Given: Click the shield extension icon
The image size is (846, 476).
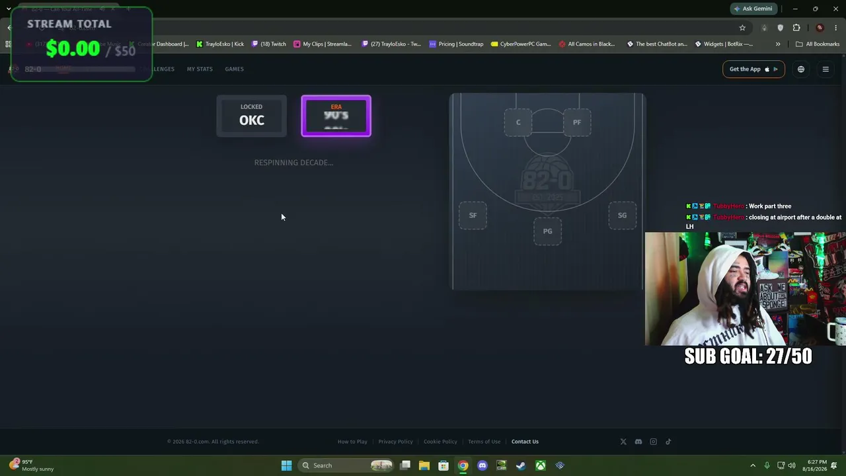Looking at the screenshot, I should click(x=781, y=28).
